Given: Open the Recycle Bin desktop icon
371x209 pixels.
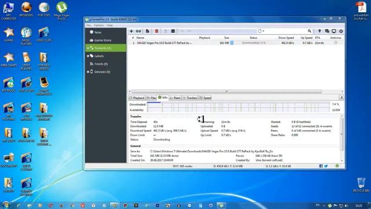Looking at the screenshot, I should pyautogui.click(x=361, y=185).
